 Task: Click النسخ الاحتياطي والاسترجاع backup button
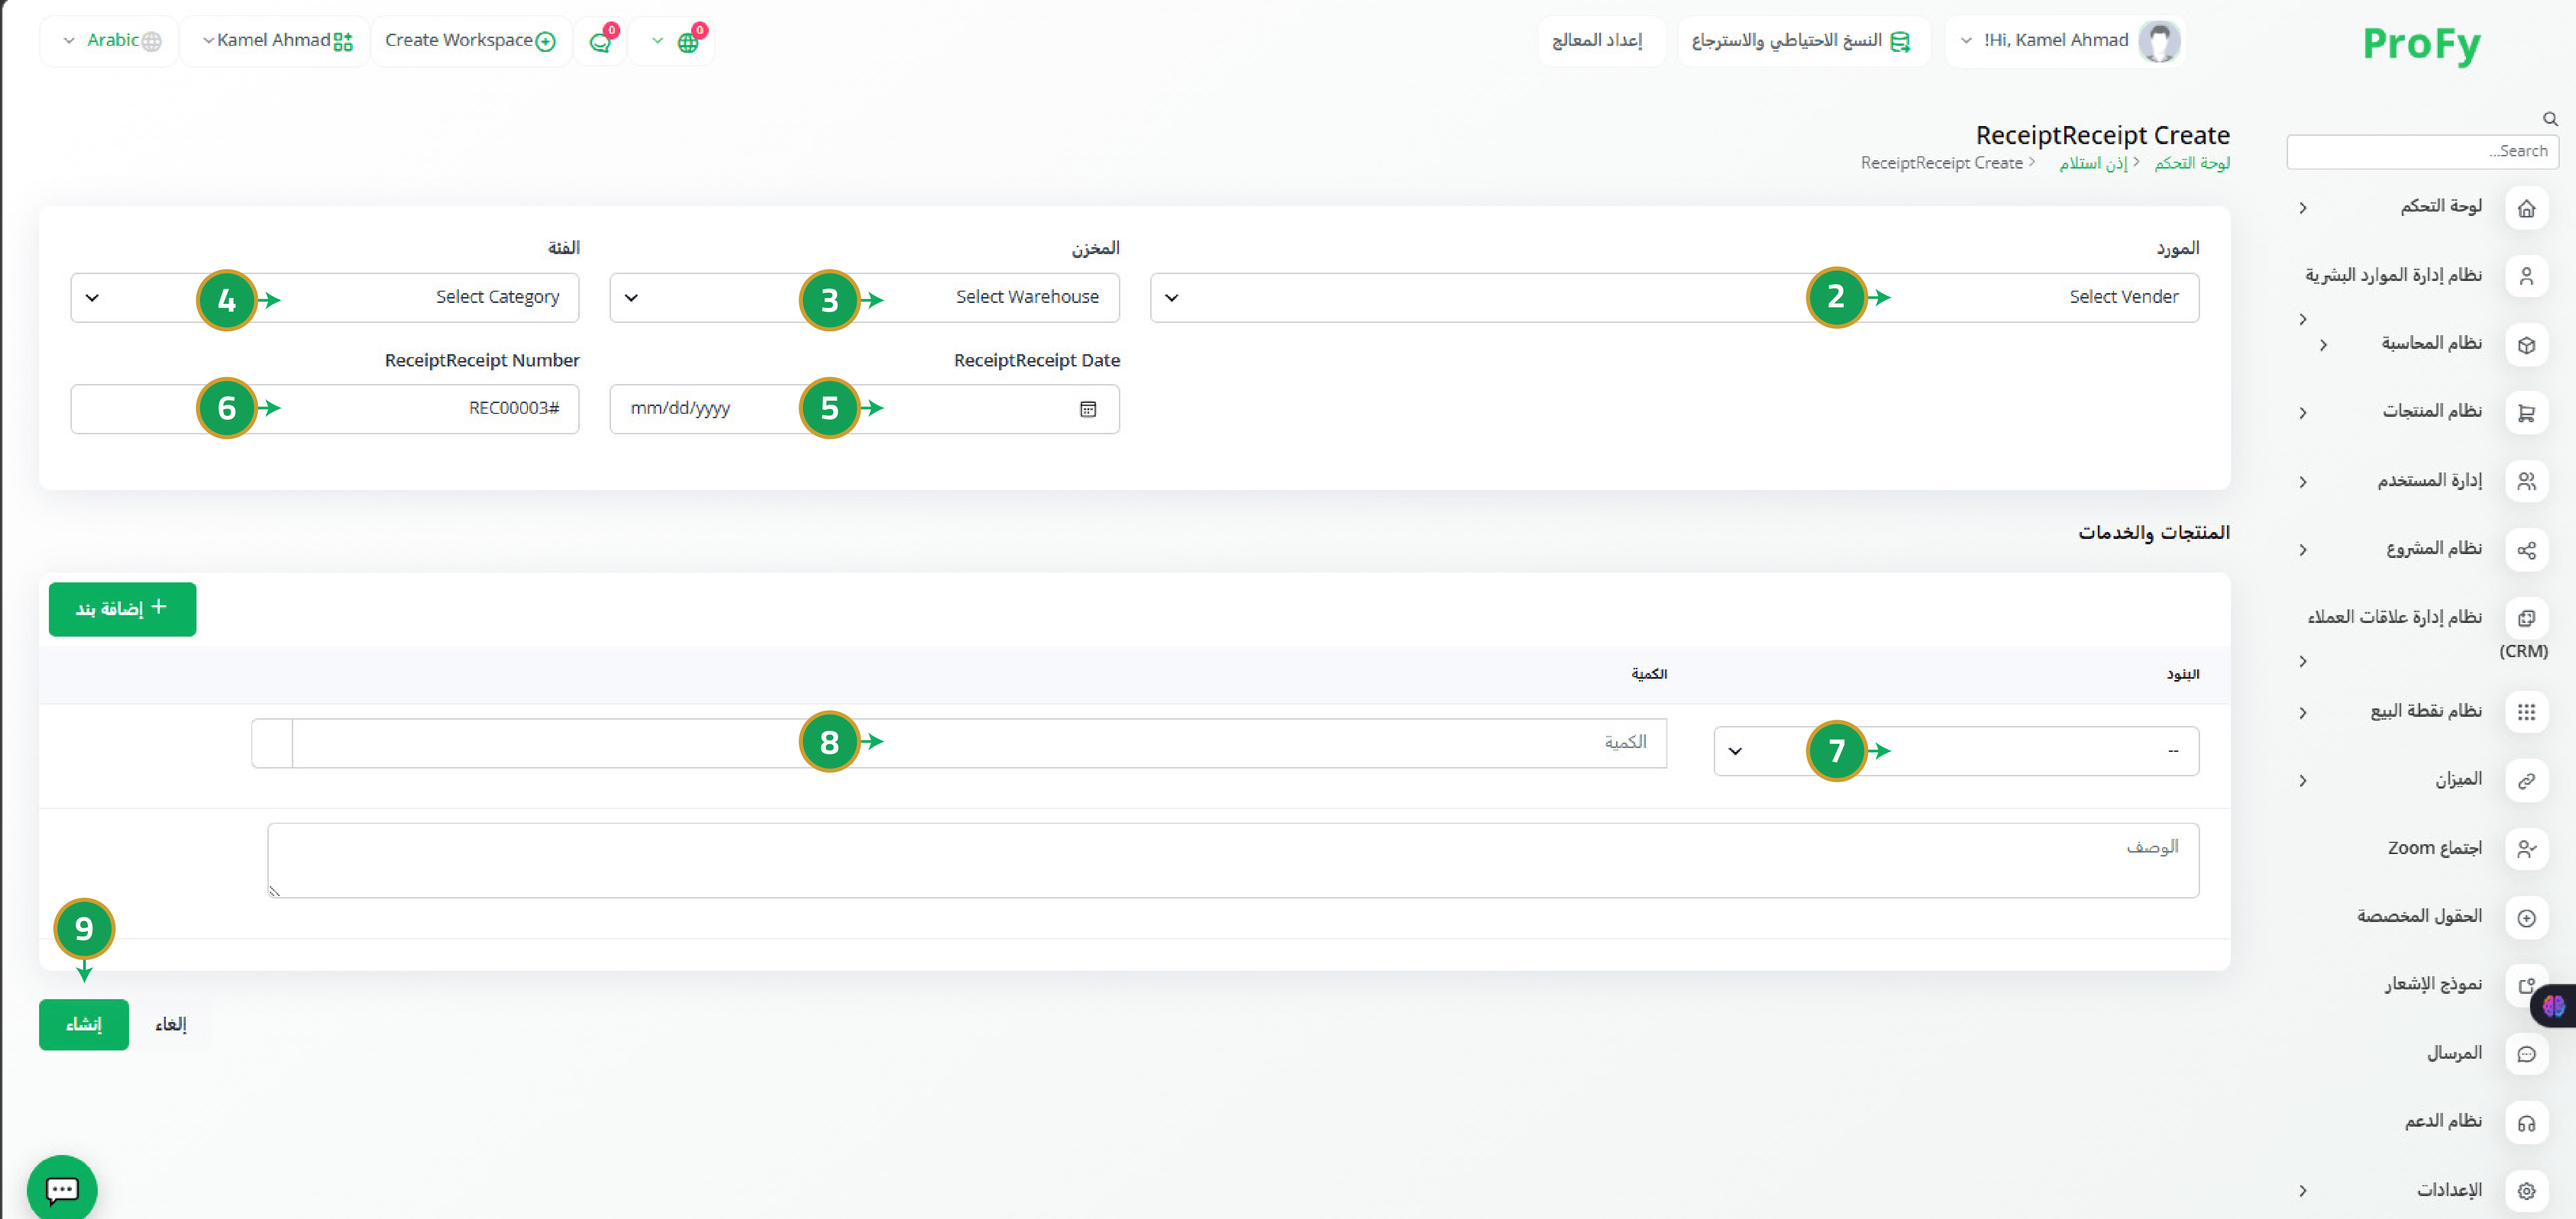(x=1803, y=41)
